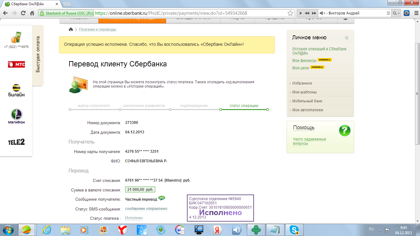The height and width of the screenshot is (236, 420).
Task: Open the Платежи и переводы breadcrumb link
Action: [x=97, y=29]
